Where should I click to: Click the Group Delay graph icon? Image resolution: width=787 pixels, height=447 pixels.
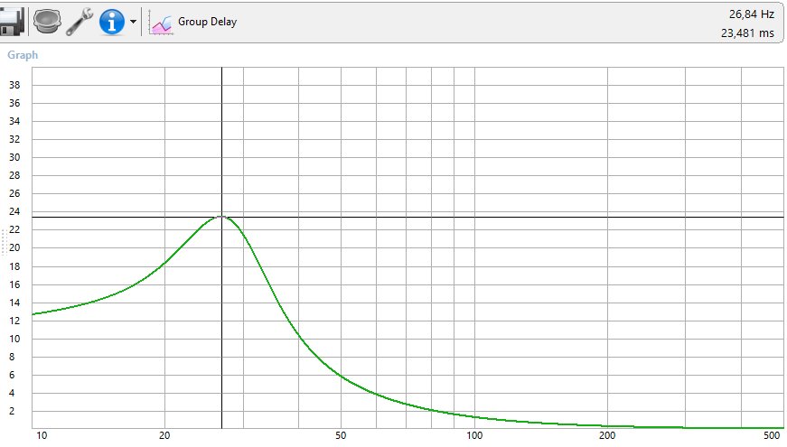pos(161,23)
